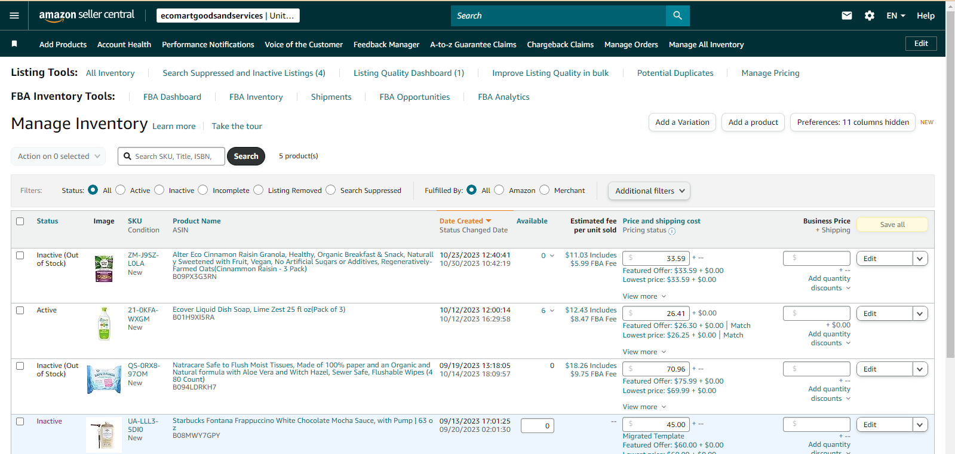Open the EN language dropdown

tap(896, 16)
